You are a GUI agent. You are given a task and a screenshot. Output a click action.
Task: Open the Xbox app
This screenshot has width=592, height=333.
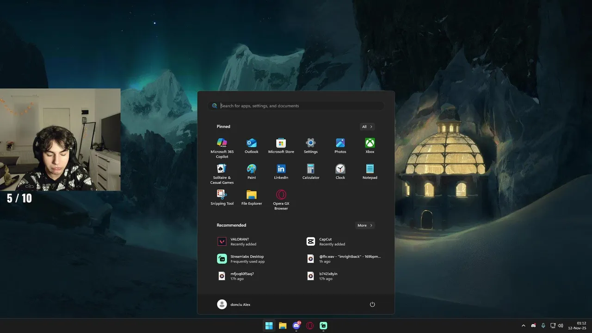(x=370, y=146)
